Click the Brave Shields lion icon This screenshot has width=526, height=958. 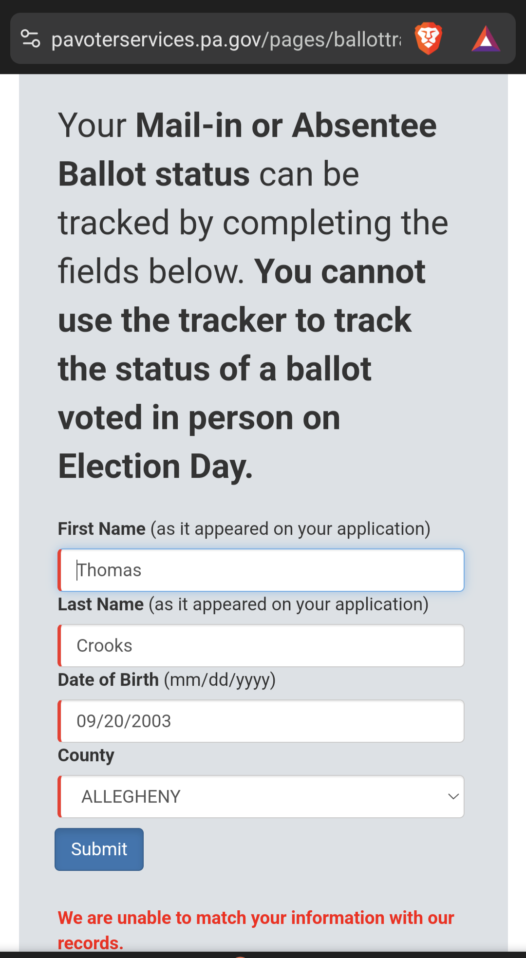[x=428, y=39]
